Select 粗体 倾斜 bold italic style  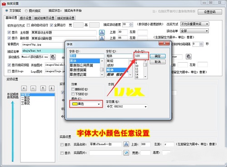(x=117, y=74)
